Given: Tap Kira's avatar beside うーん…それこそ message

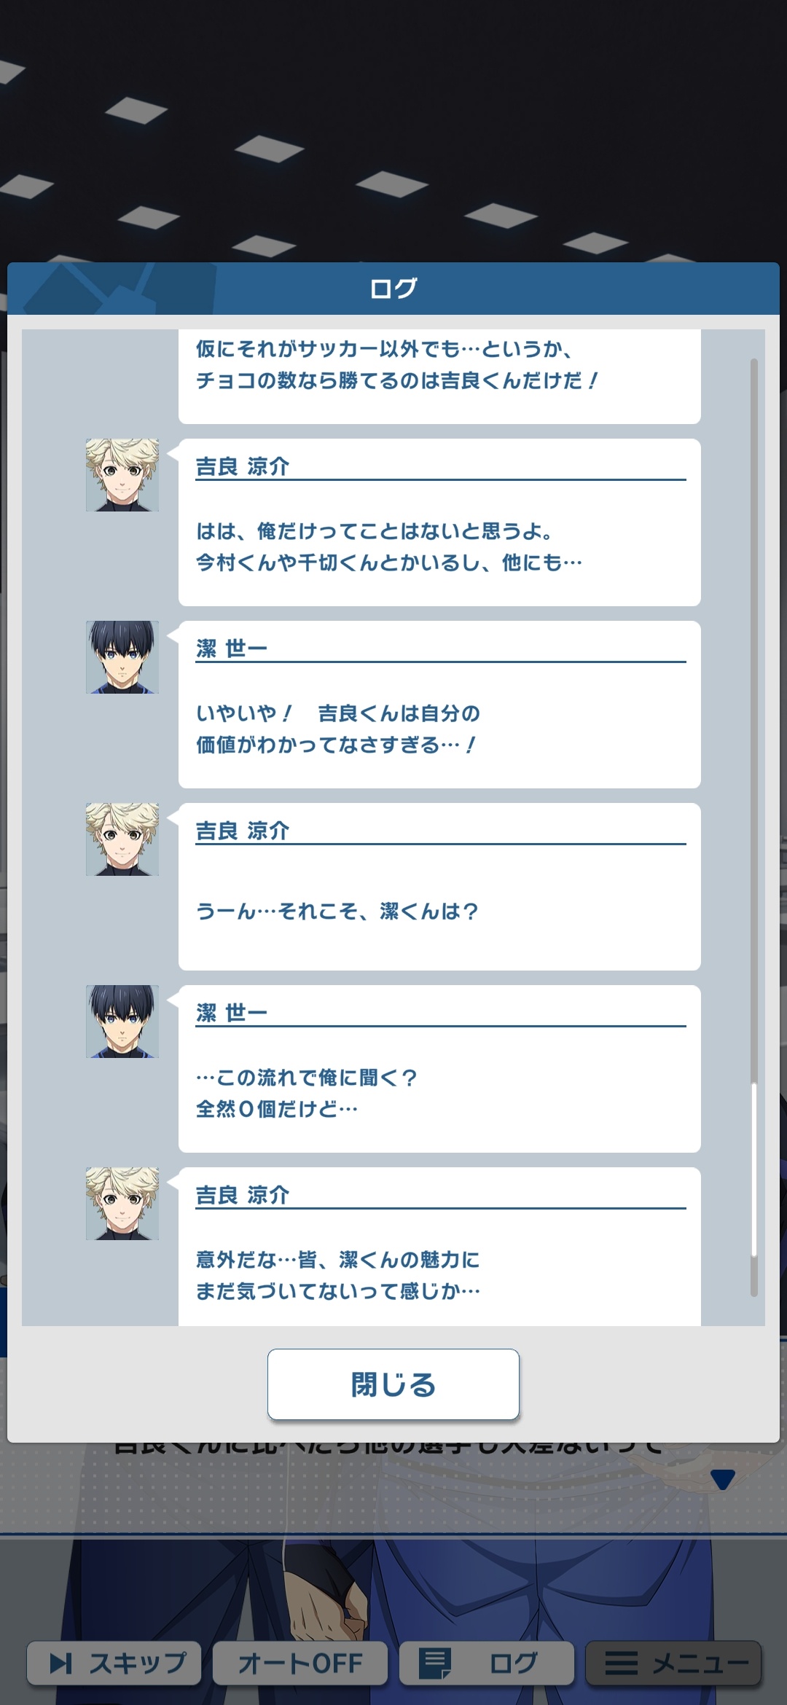Looking at the screenshot, I should 122,839.
